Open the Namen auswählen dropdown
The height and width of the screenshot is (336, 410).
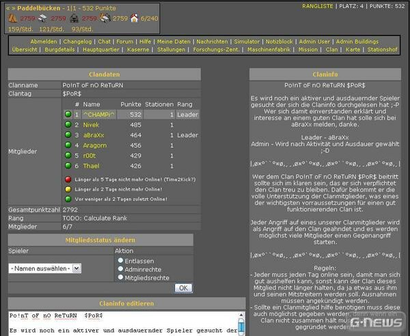point(45,268)
